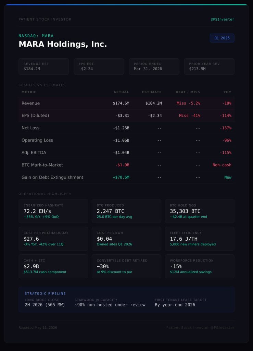This screenshot has width=253, height=351.
Task: Click the Revenue row label
Action: pyautogui.click(x=30, y=103)
